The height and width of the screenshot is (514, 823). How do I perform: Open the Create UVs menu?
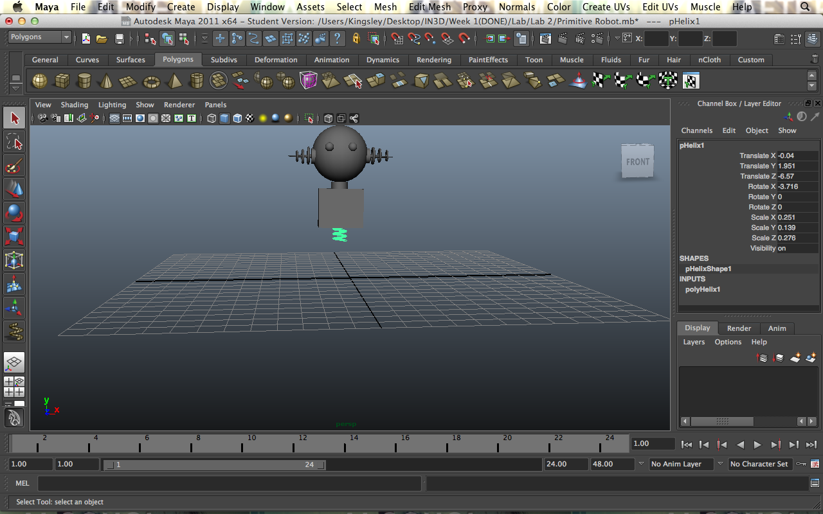(x=606, y=7)
